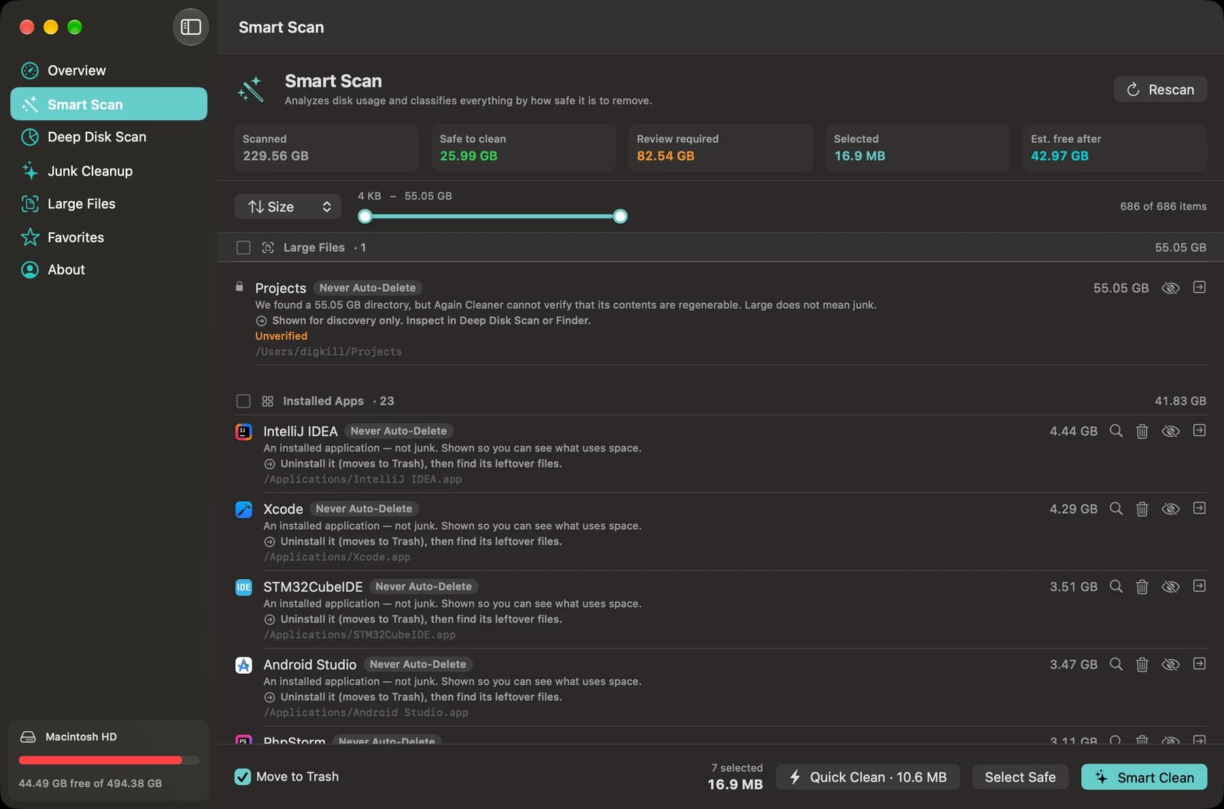Screen dimensions: 1224x809
Task: Reveal IntelliJ IDEA in Finder
Action: (1200, 430)
